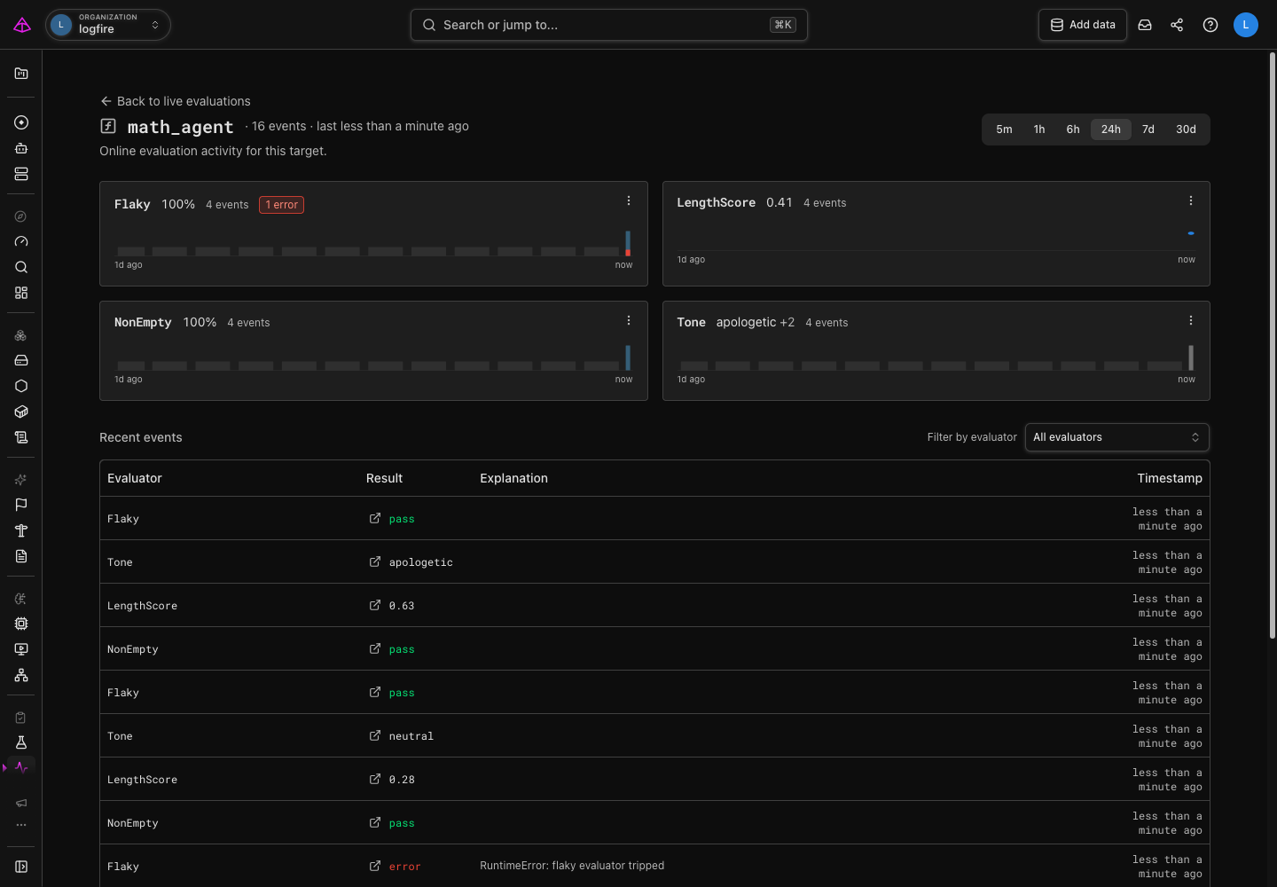The width and height of the screenshot is (1277, 887).
Task: Open the speedometer gauge icon in the sidebar
Action: tap(21, 241)
